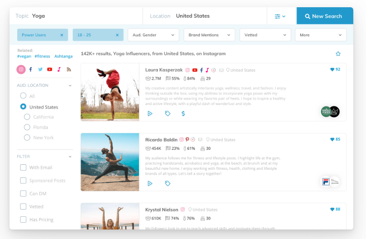Open Krystal Nielson's photo thumbnail

coord(110,216)
